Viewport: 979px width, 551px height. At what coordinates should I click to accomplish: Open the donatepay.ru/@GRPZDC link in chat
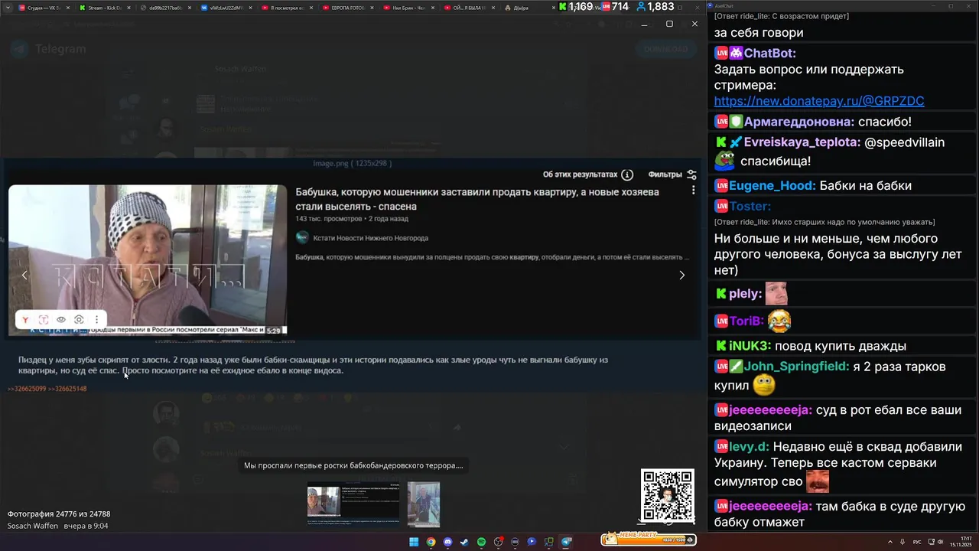[819, 101]
